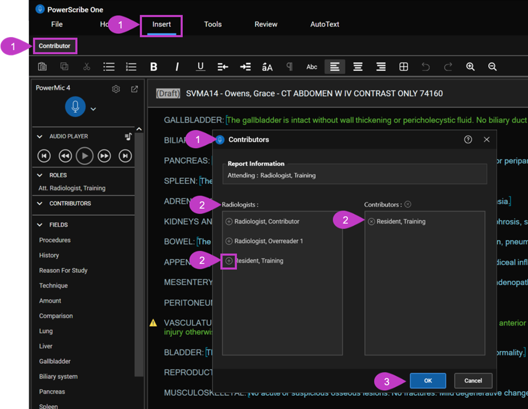Image resolution: width=528 pixels, height=409 pixels.
Task: Zoom out of the report
Action: point(493,67)
